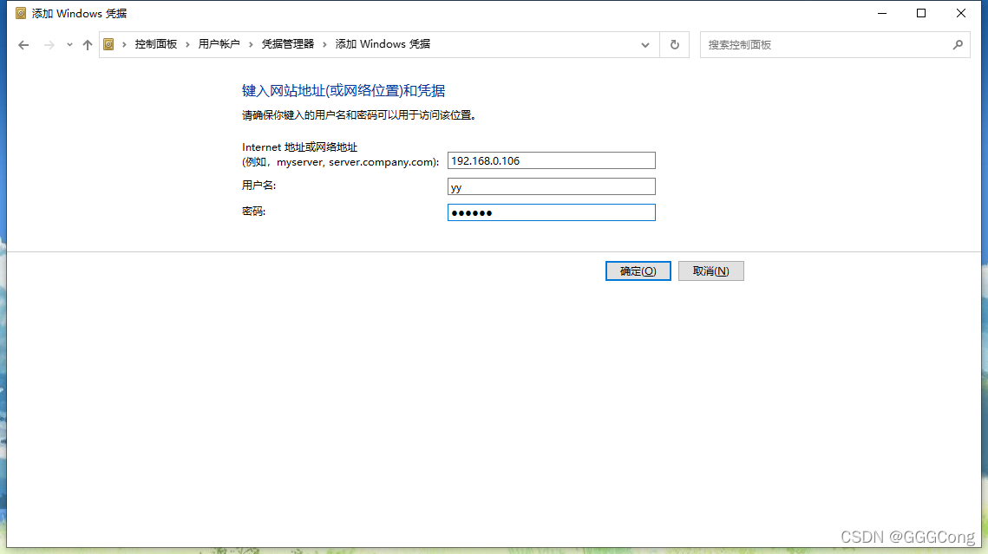Edit the 用户名 field containing yy
Screen dimensions: 988x554
552,186
